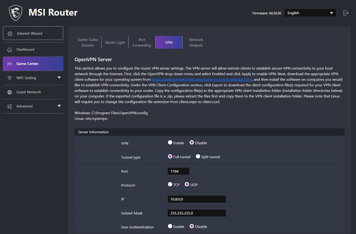This screenshot has height=234, width=356.
Task: Click the Subnet Mask input field
Action: coord(197,213)
